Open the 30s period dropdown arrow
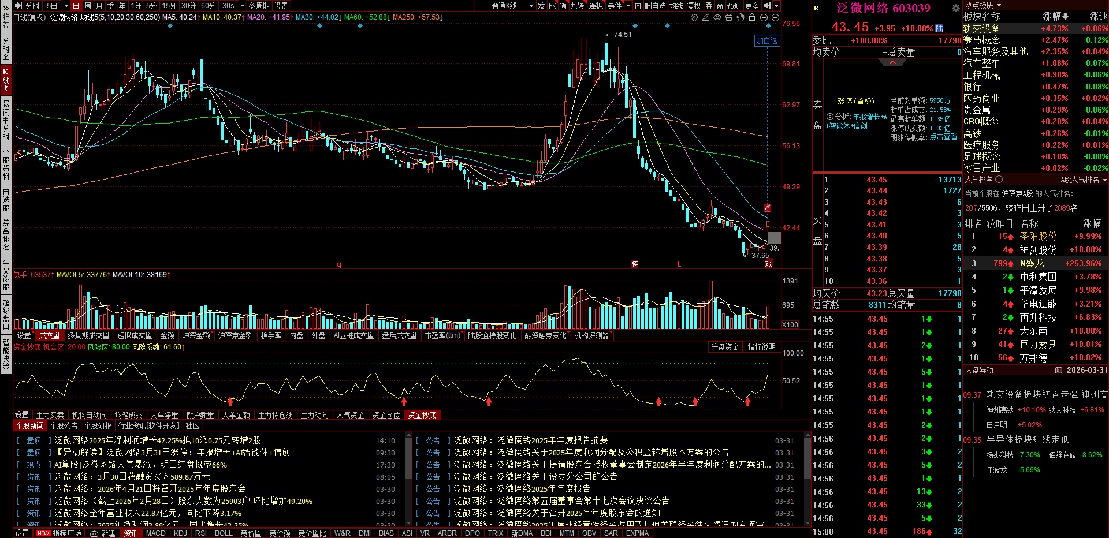1109x538 pixels. (x=243, y=6)
